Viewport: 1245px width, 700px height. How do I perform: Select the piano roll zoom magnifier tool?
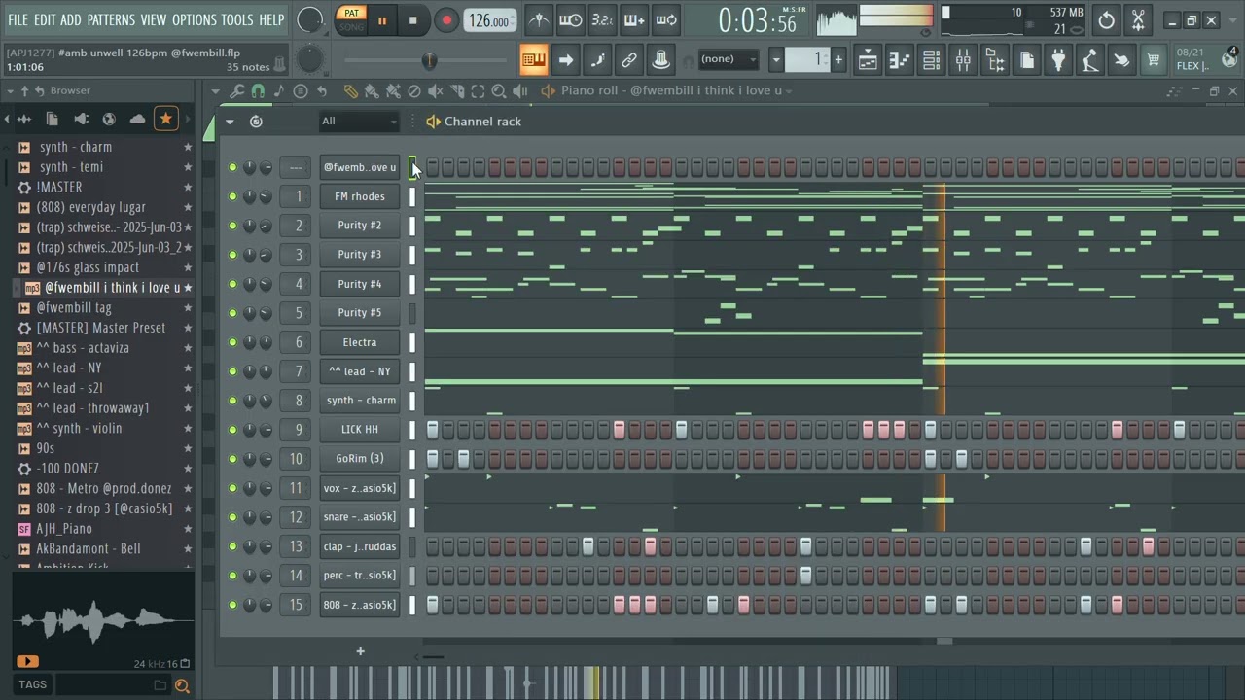(x=499, y=91)
